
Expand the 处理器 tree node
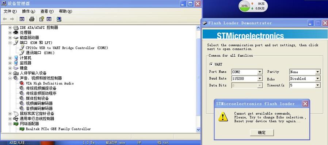(10, 33)
